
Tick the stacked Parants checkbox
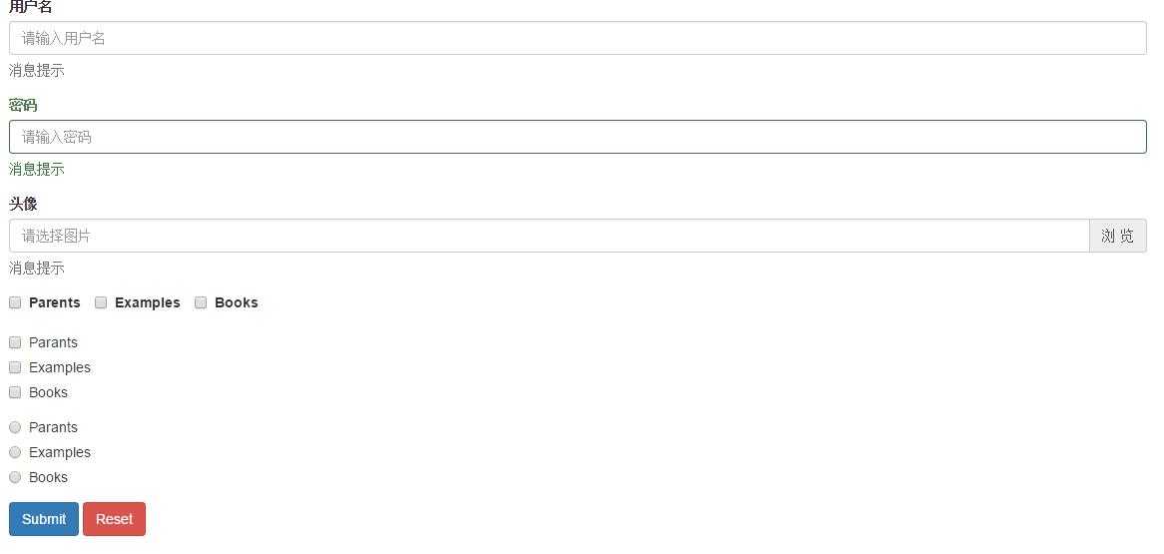pyautogui.click(x=15, y=342)
